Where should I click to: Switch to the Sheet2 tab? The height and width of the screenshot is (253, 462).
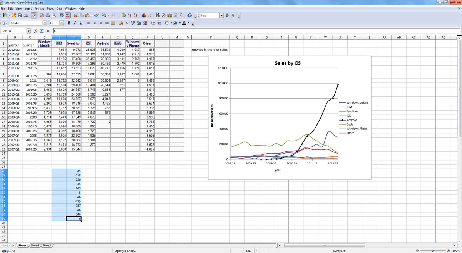[35, 245]
